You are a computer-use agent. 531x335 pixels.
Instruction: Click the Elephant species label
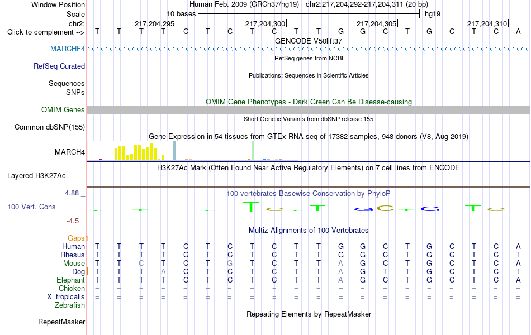point(70,280)
